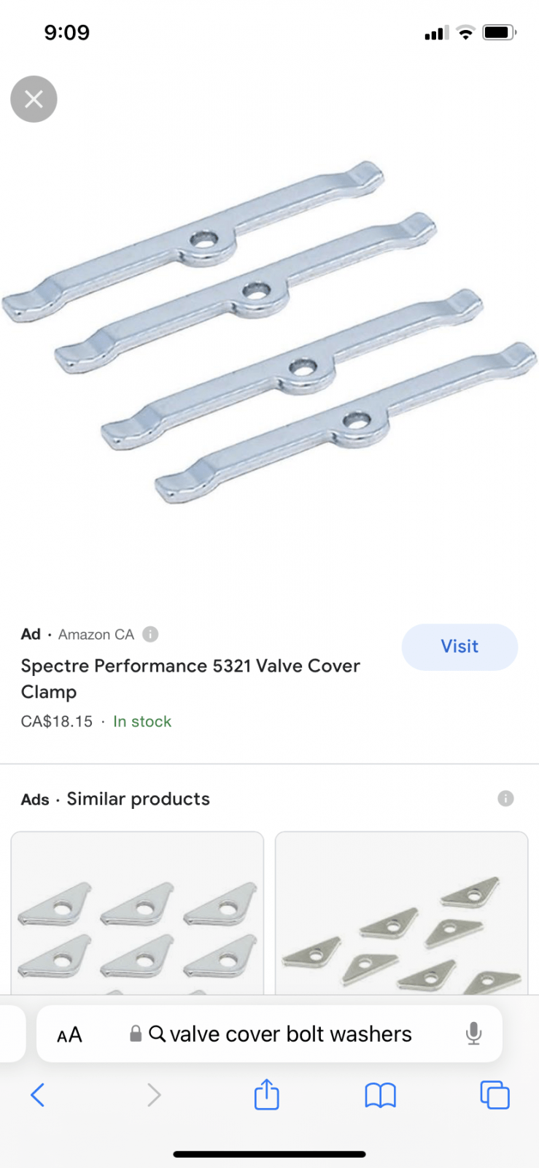Close the product image preview

click(x=34, y=99)
